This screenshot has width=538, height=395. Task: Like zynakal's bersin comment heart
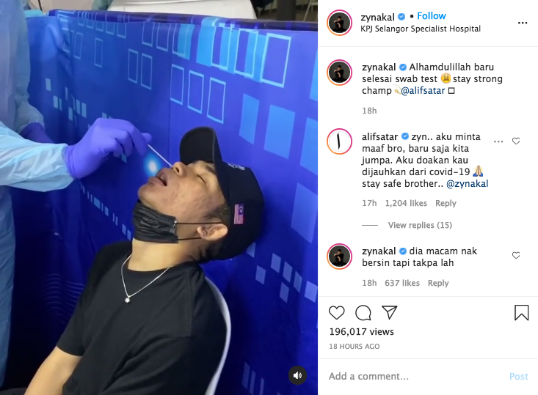[516, 255]
